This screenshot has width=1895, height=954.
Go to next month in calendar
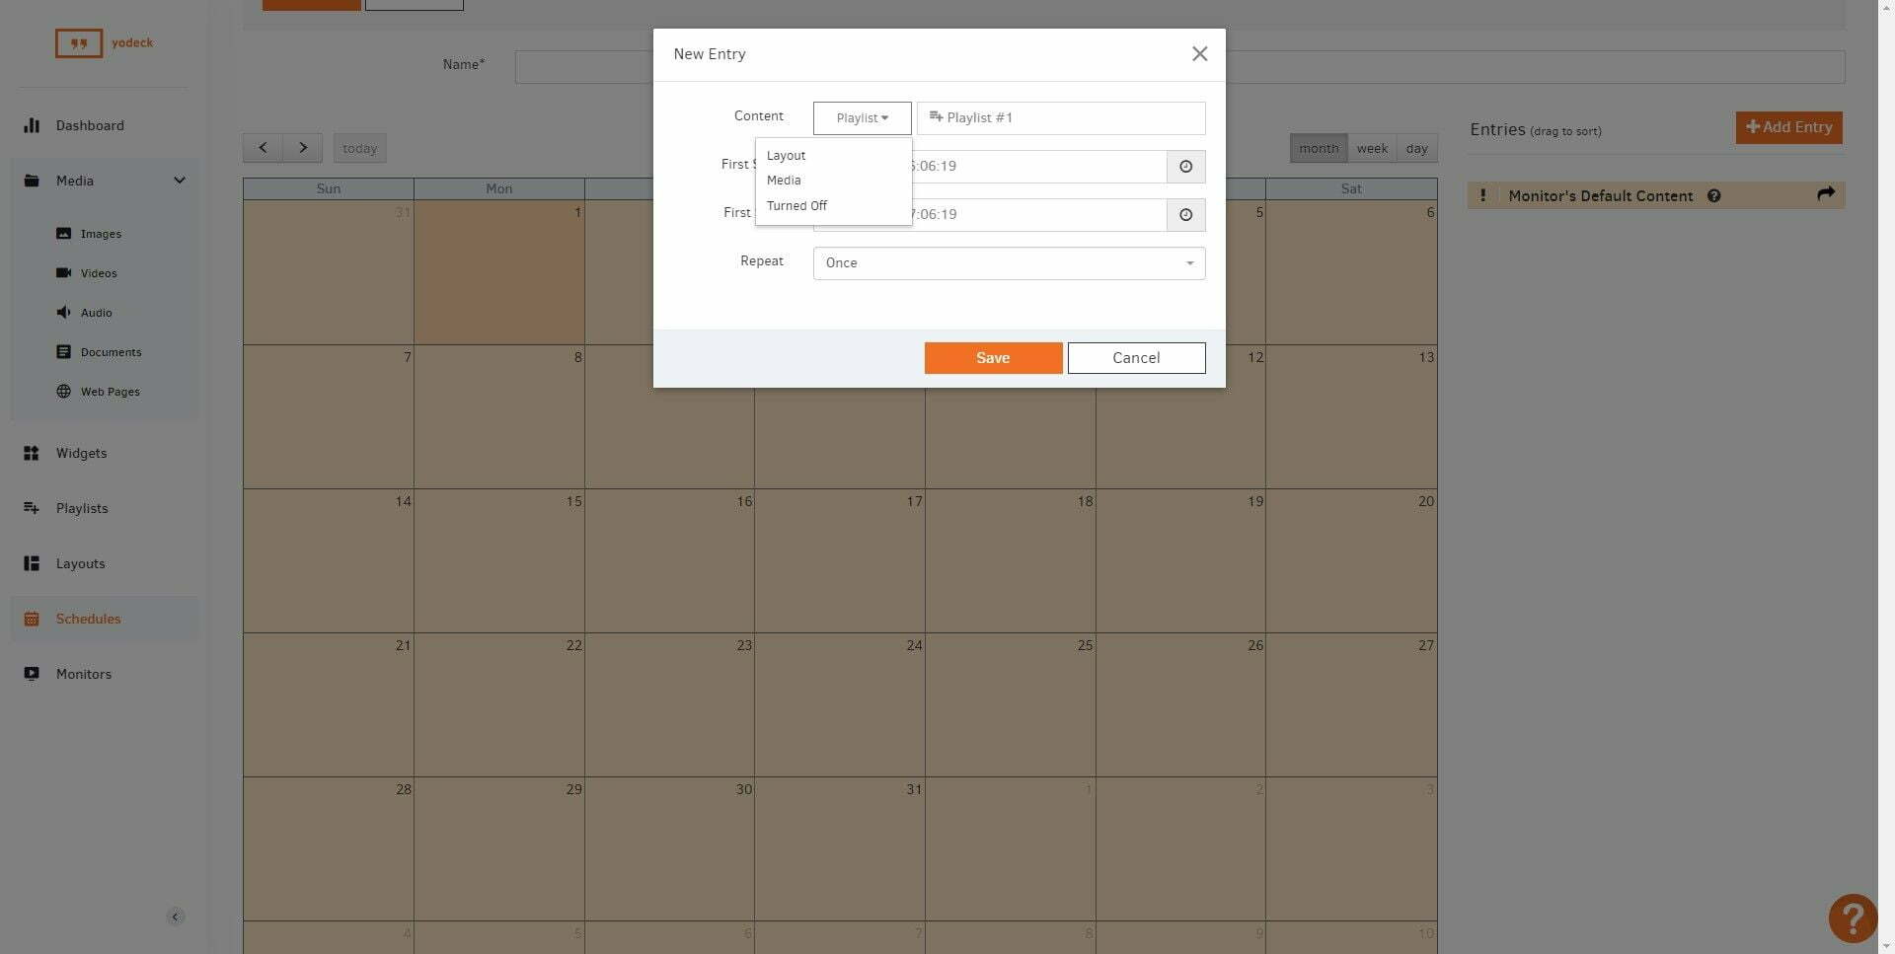click(303, 148)
